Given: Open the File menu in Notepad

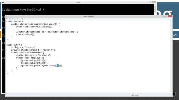Looking at the screenshot, I should [7, 19].
